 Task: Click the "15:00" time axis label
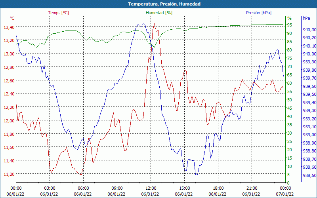[x=184, y=188]
